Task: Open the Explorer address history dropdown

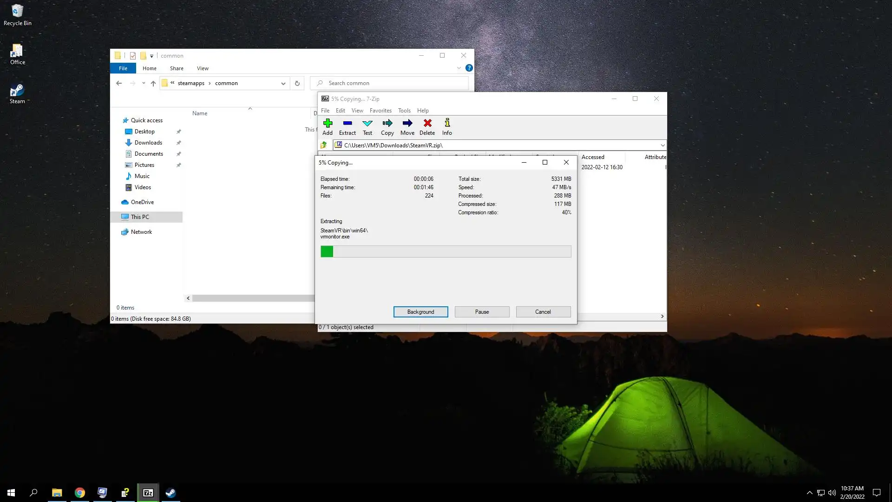Action: (x=283, y=83)
